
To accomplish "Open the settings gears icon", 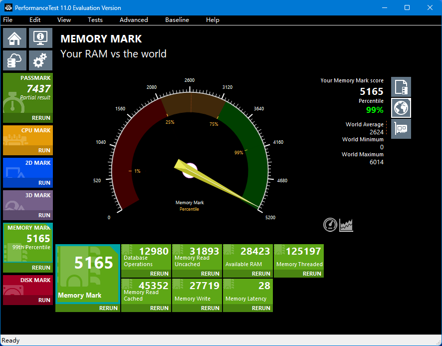I will tap(40, 60).
